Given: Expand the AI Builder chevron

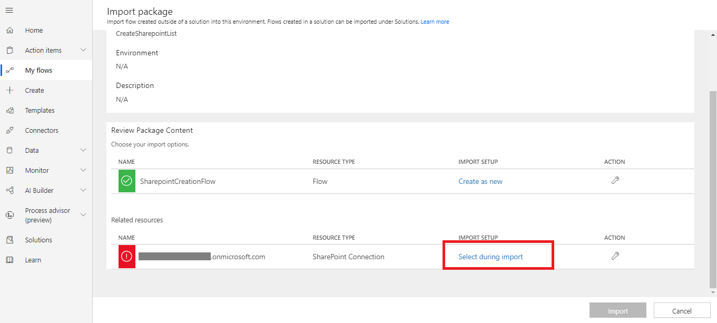Looking at the screenshot, I should pos(83,190).
